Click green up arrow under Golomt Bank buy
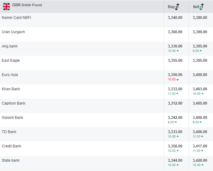This screenshot has width=213, height=171. pyautogui.click(x=176, y=122)
